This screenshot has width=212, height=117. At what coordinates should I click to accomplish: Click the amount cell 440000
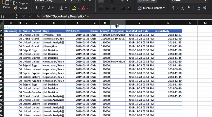click(105, 35)
